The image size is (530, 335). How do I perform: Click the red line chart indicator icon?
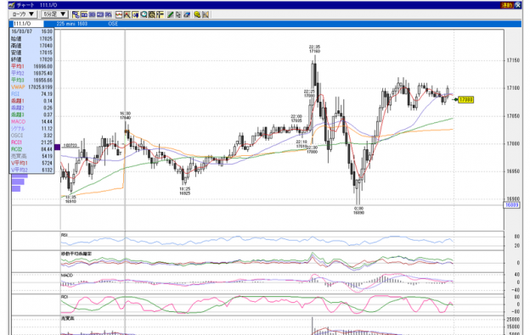(x=119, y=14)
